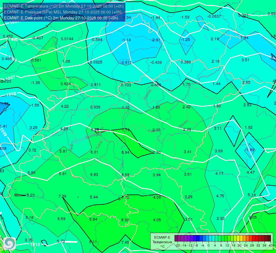
Task: Click the -2.91 temperature value
Action: coord(156,40)
